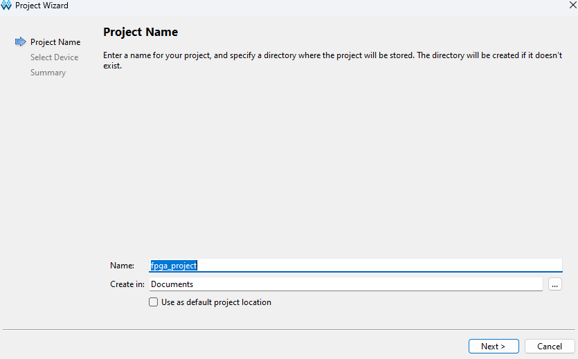578x359 pixels.
Task: Click the project Name input field
Action: tap(356, 266)
